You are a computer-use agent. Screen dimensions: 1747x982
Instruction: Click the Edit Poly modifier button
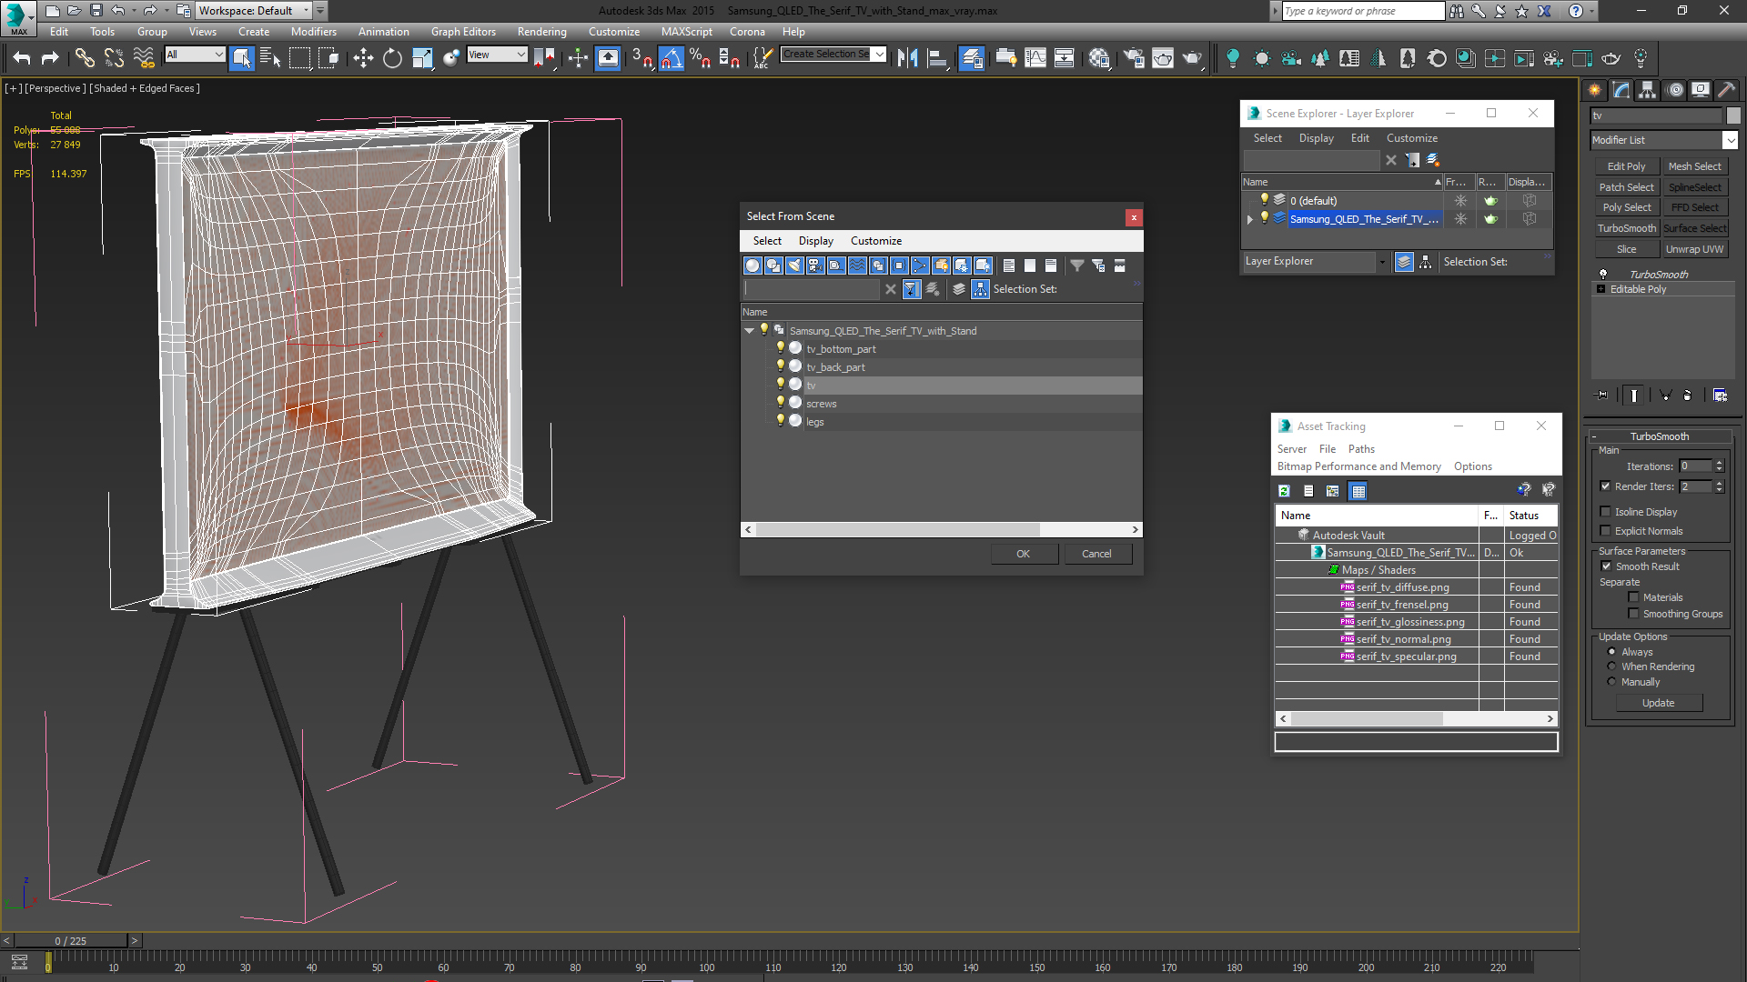pos(1626,166)
